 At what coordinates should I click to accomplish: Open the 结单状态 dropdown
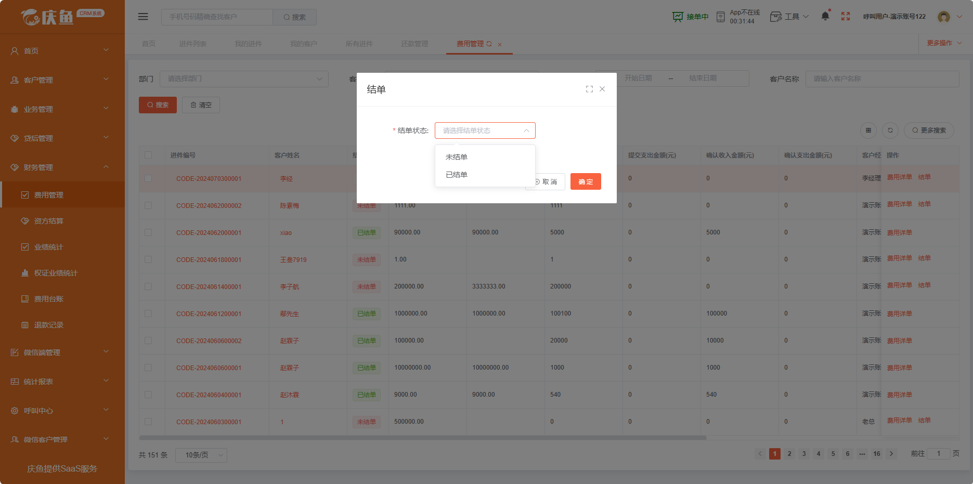point(485,130)
